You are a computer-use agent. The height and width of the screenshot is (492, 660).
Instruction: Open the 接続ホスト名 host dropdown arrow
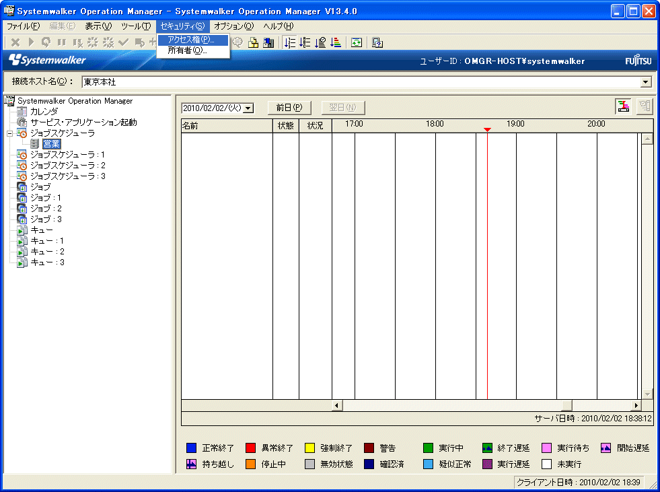[646, 82]
